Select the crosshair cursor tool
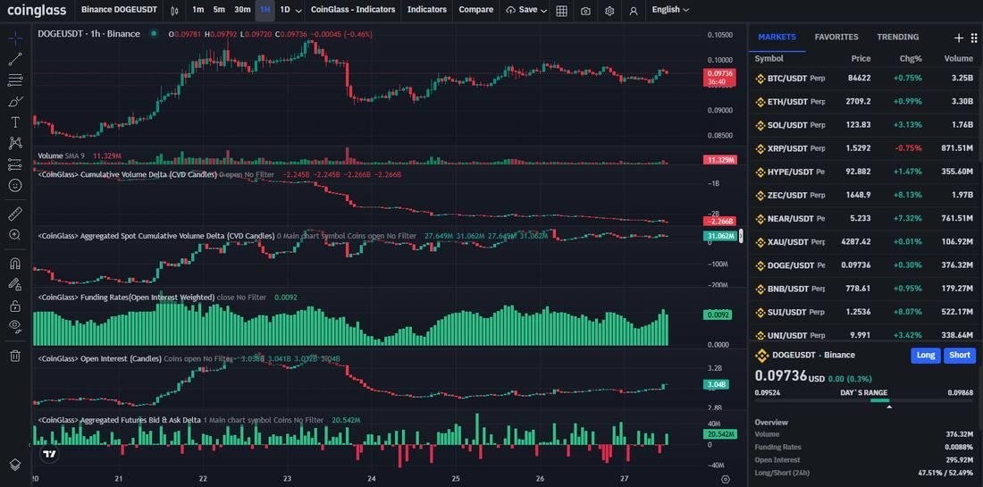This screenshot has height=487, width=983. pyautogui.click(x=15, y=38)
